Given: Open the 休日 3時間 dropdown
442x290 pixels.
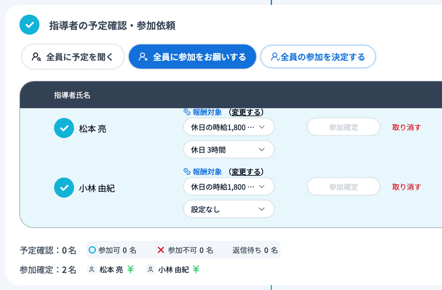Looking at the screenshot, I should coord(229,150).
